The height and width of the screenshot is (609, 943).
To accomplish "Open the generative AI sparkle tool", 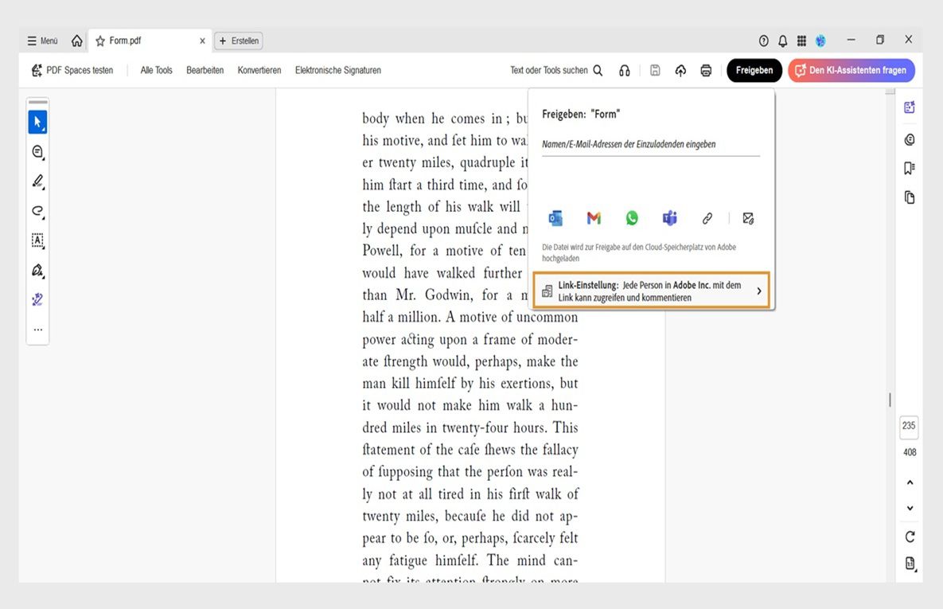I will 37,299.
